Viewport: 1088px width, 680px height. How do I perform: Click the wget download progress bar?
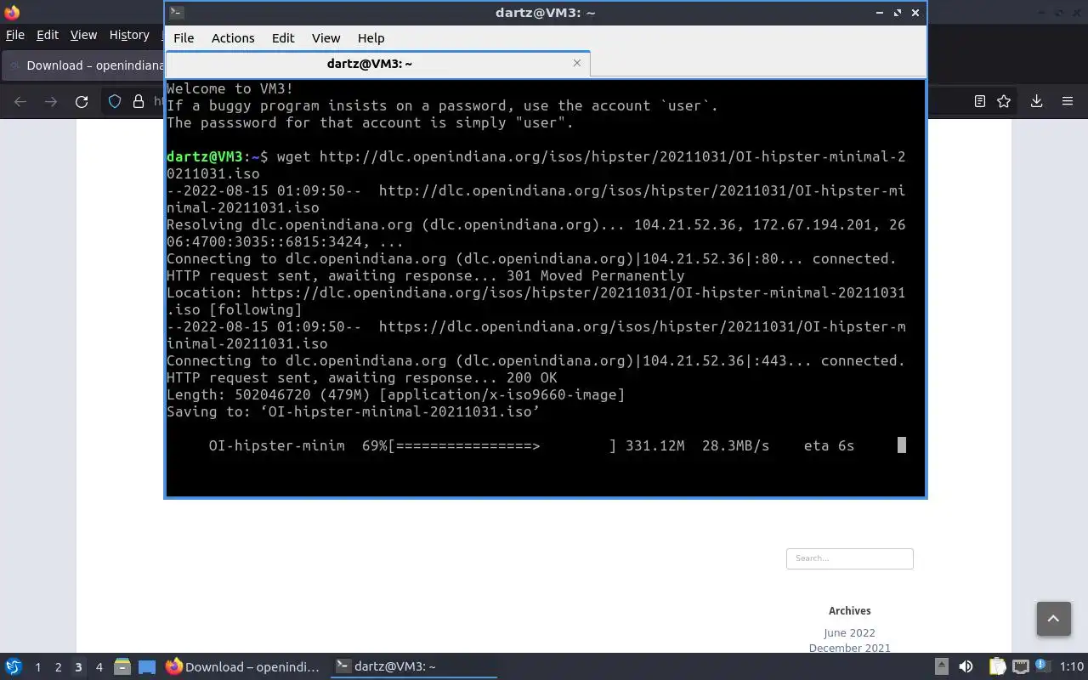click(502, 445)
